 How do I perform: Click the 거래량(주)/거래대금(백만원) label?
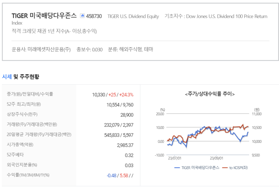[x=32, y=125]
